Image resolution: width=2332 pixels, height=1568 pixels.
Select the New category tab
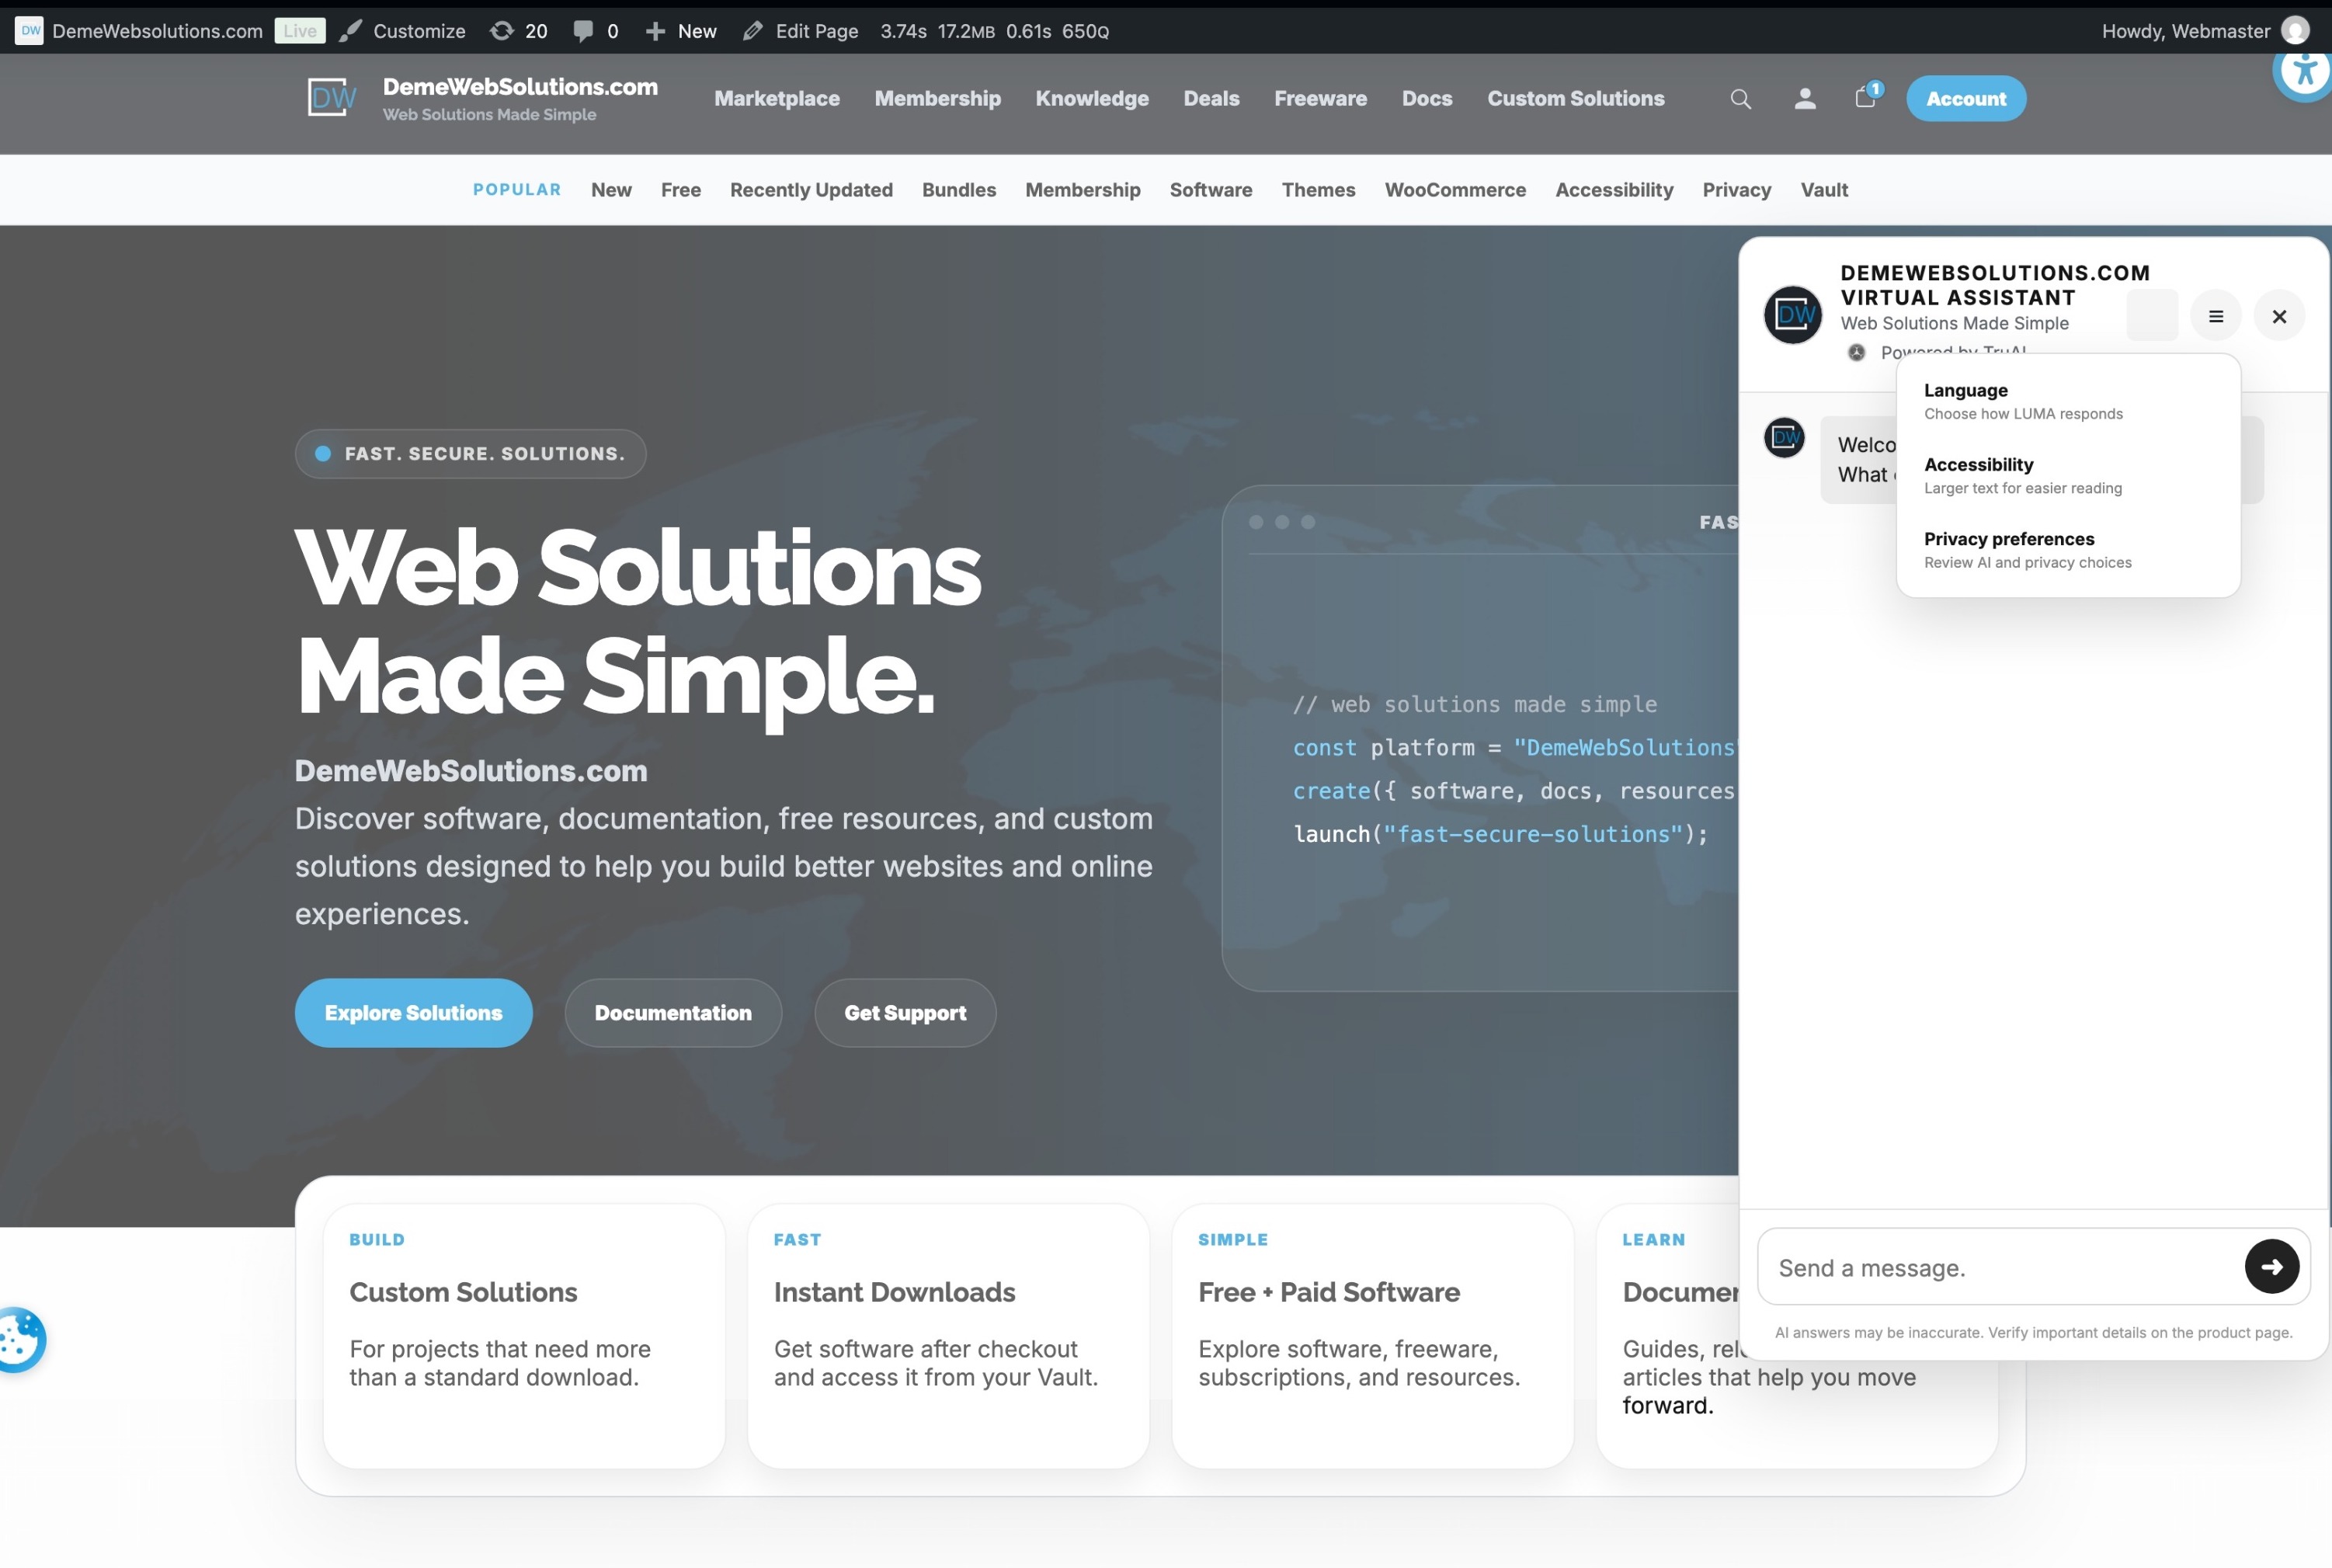click(x=611, y=190)
